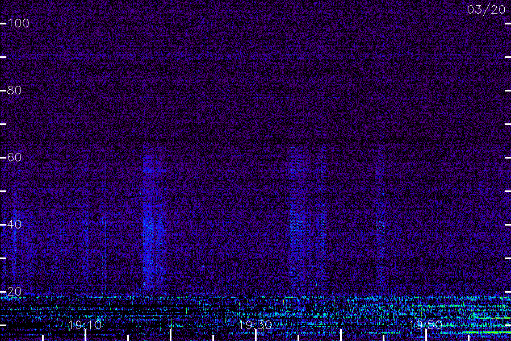This screenshot has width=511, height=341.
Task: Click the 03/20 date label
Action: pos(486,10)
